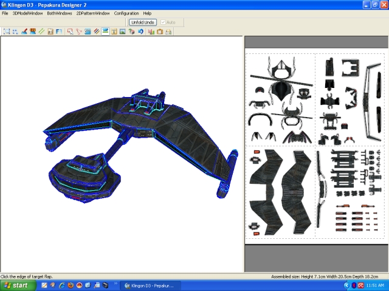Screen dimensions: 389x291
Task: Click the blue pattern-window toolbar icon
Action: [x=88, y=32]
